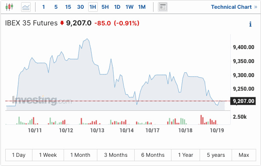Show the 1 Day range
The height and width of the screenshot is (166, 261).
click(x=19, y=155)
